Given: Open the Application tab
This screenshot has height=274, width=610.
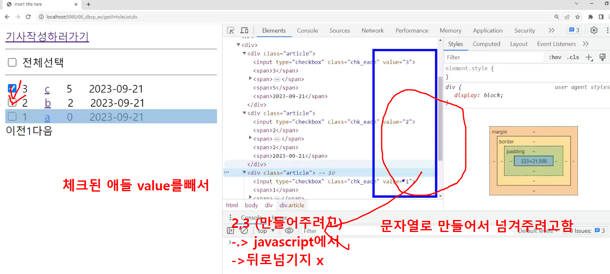Looking at the screenshot, I should click(x=488, y=30).
